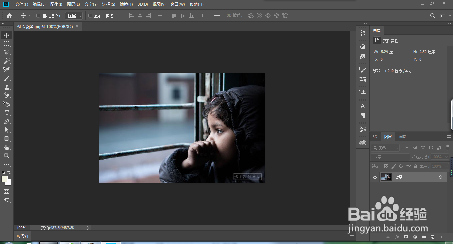Create a new layer with the bottom icon
Screen dimensions: 453x244
tap(433, 237)
